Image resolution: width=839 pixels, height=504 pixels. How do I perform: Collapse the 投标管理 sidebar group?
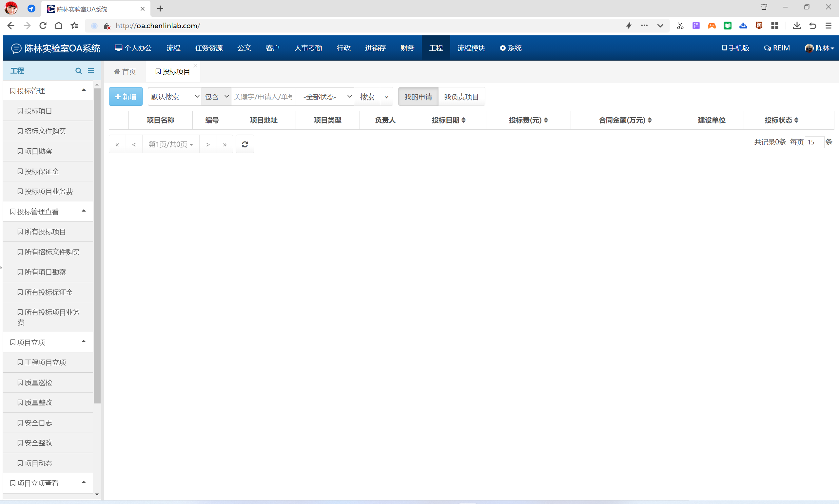[84, 90]
